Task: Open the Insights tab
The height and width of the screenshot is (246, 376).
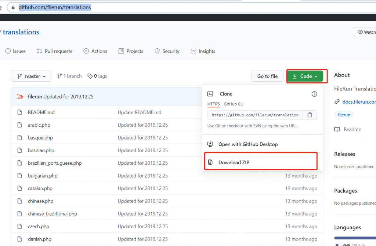Action: click(203, 51)
